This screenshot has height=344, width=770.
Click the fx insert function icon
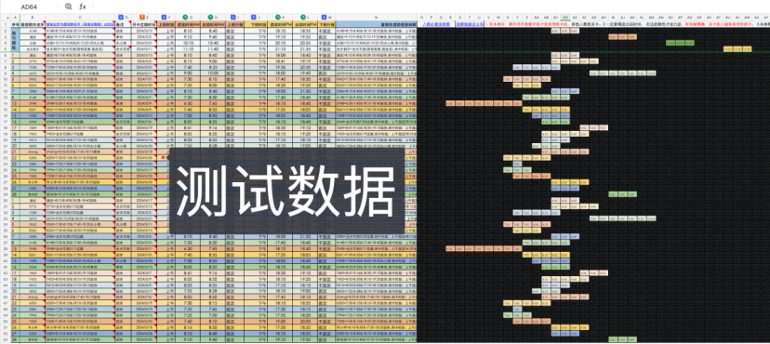point(83,7)
